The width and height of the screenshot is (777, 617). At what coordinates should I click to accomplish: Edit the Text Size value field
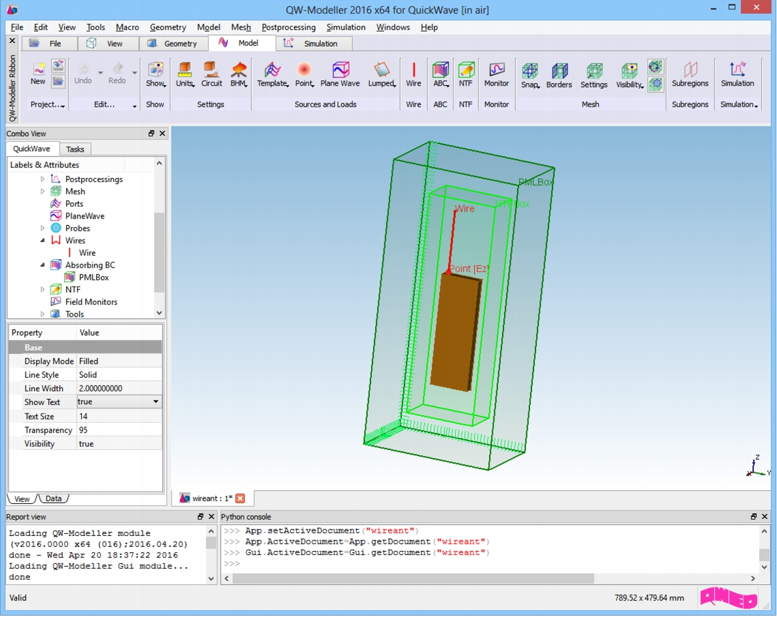[x=119, y=416]
